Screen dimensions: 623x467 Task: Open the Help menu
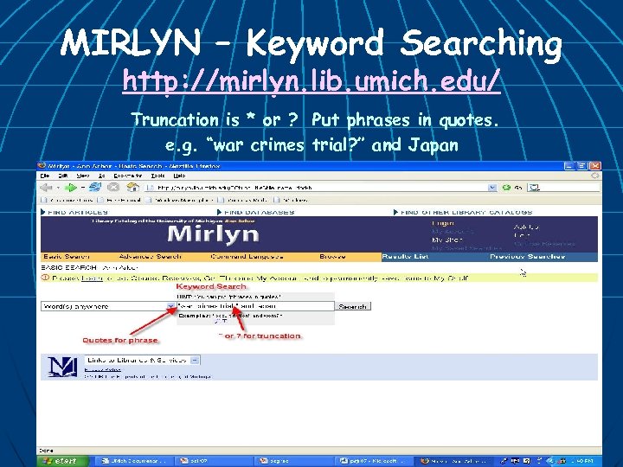(179, 176)
